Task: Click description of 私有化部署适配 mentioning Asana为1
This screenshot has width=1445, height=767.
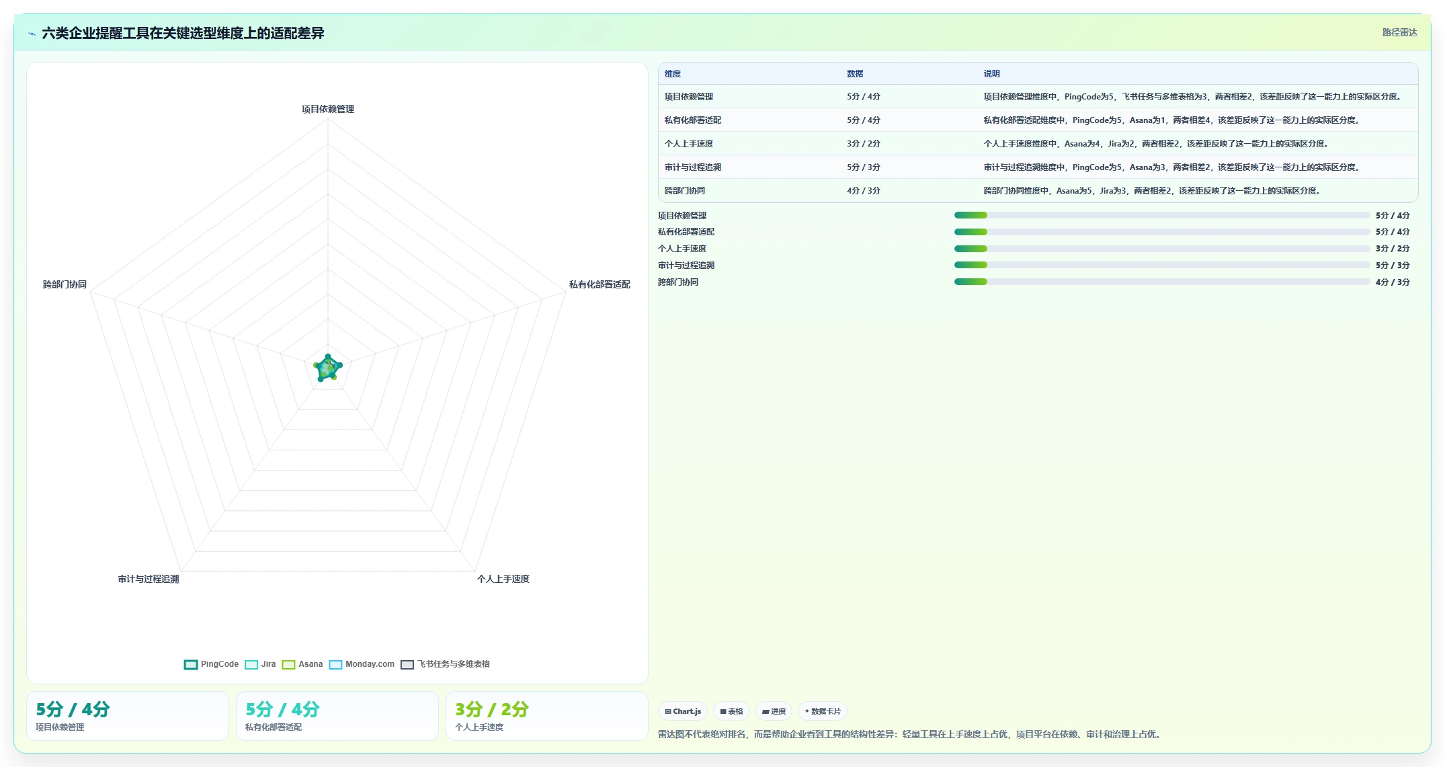Action: tap(1173, 120)
